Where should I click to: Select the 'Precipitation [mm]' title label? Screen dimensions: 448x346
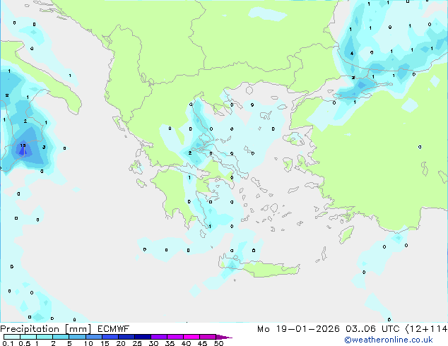pos(46,329)
